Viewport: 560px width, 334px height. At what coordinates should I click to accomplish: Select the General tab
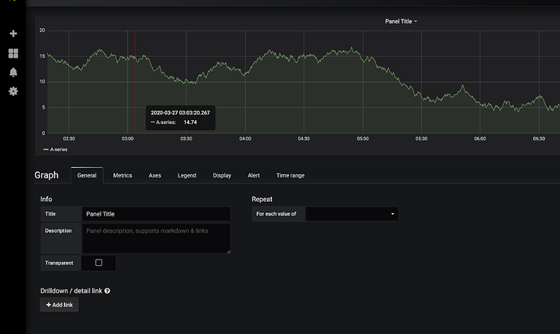click(x=87, y=175)
